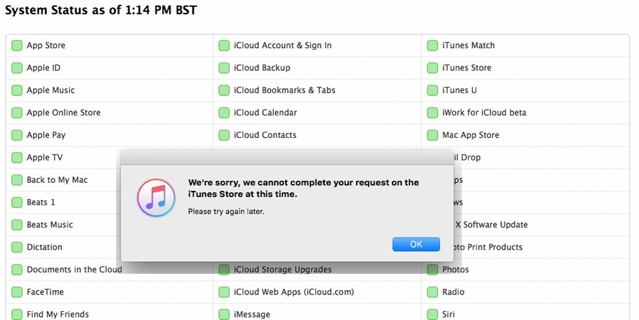Click the status icon beside iCloud Calendar
This screenshot has width=639, height=320.
point(224,113)
